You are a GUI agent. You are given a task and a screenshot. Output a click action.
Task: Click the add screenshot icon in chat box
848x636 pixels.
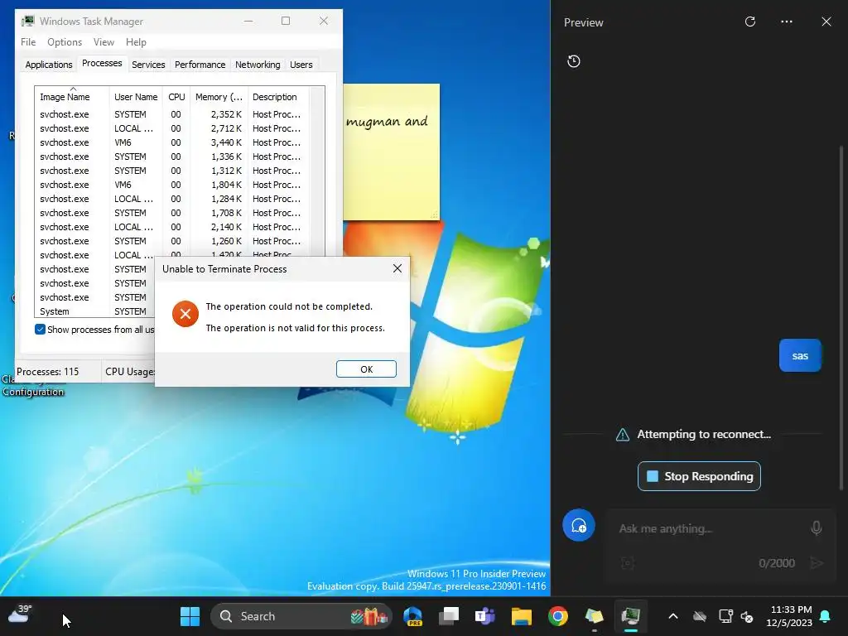[628, 563]
